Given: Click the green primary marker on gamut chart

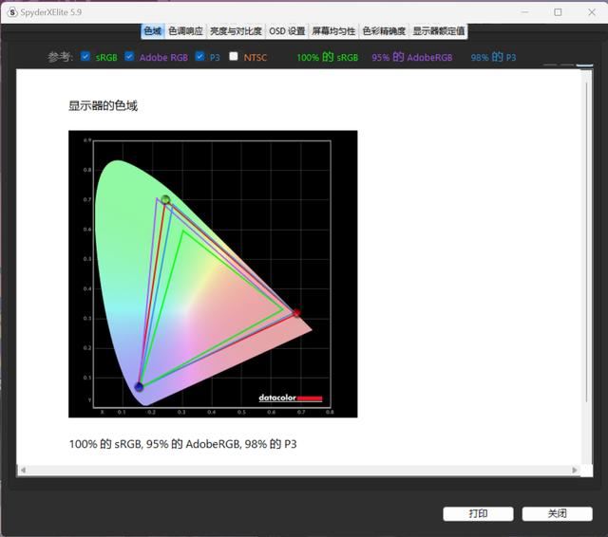Looking at the screenshot, I should tap(165, 199).
